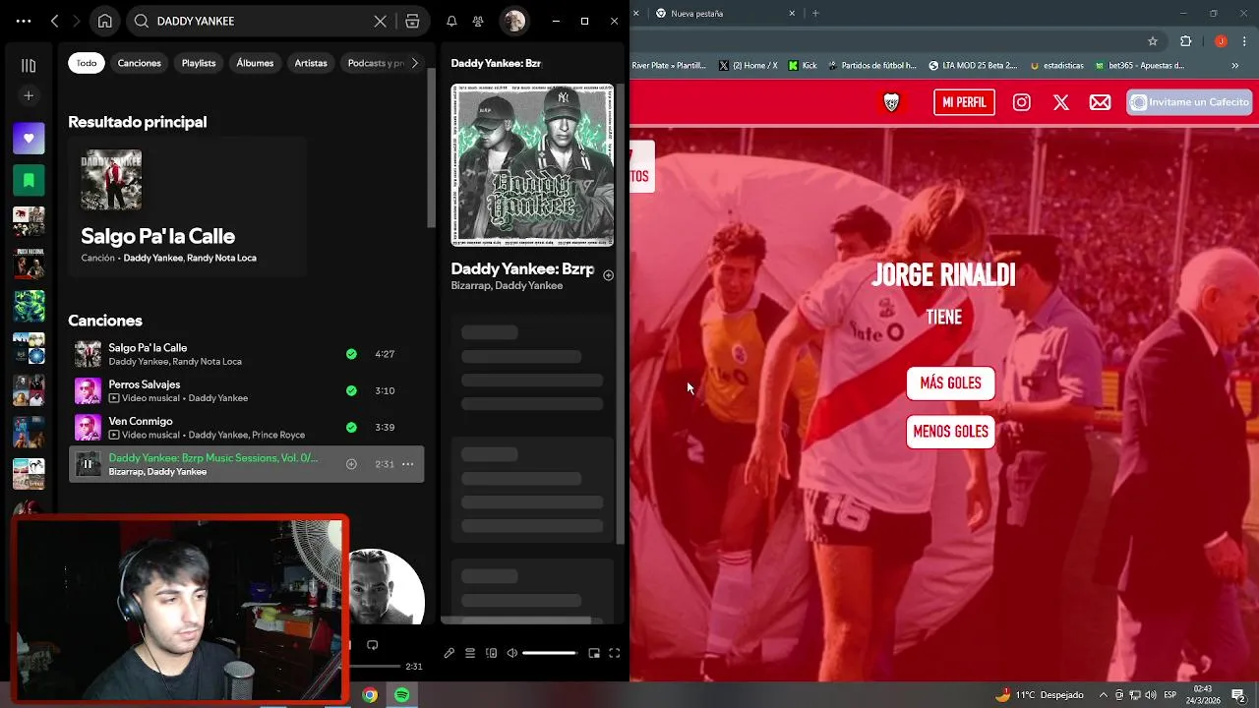The height and width of the screenshot is (708, 1259).
Task: Expand hidden bookmarks double chevron
Action: 1235,65
